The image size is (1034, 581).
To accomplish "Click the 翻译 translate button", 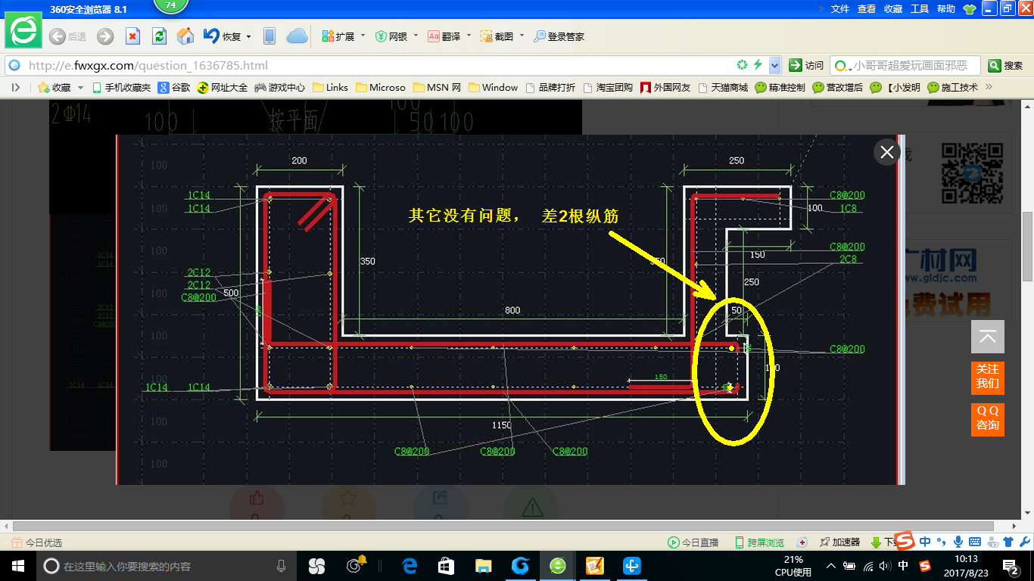I will click(444, 36).
